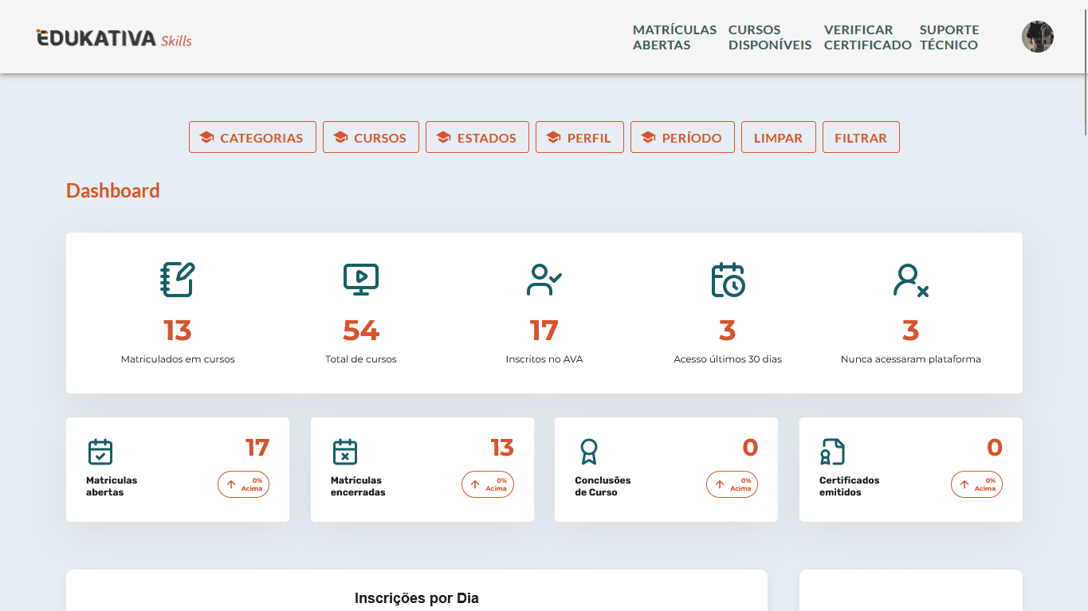Image resolution: width=1088 pixels, height=611 pixels.
Task: Open the Período filter selector
Action: [682, 137]
